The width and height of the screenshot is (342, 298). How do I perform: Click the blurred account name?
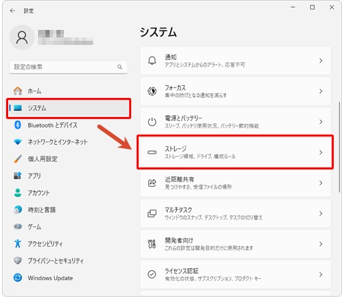[65, 37]
